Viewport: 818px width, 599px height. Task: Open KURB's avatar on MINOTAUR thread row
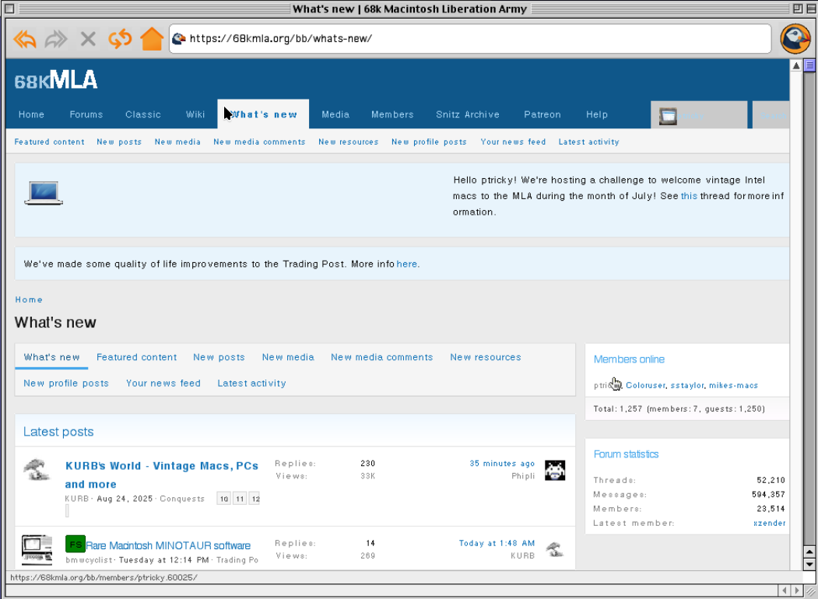click(555, 549)
